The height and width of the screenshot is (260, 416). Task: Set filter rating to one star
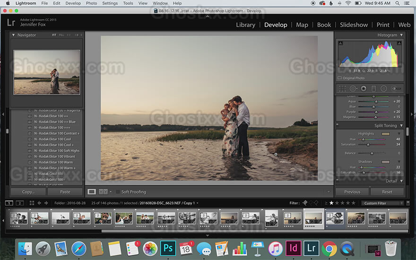pyautogui.click(x=331, y=203)
